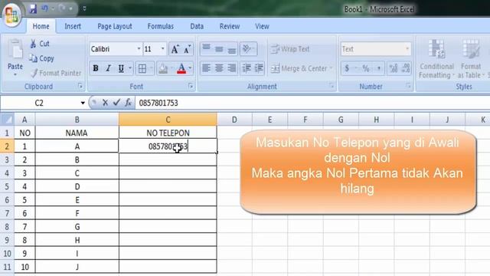The image size is (490, 276).
Task: Toggle bold formatting
Action: click(x=96, y=68)
